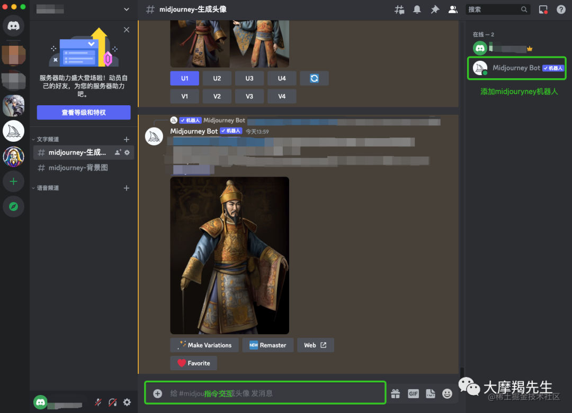Edit channel gear on midjourney-生成 channel
This screenshot has width=572, height=413.
[127, 152]
